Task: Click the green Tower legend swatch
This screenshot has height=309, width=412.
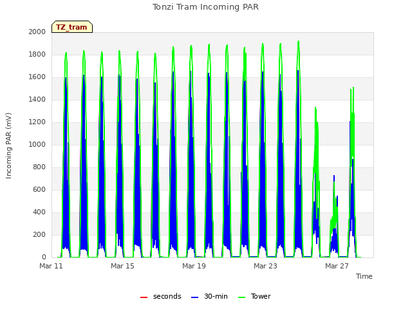Action: (x=241, y=297)
